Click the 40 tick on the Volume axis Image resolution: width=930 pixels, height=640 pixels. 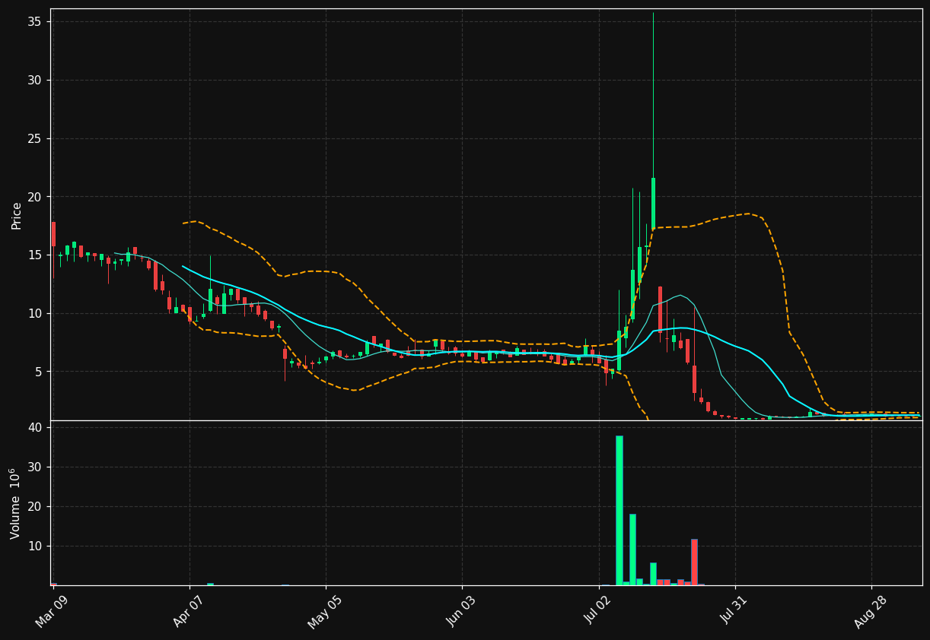click(36, 427)
